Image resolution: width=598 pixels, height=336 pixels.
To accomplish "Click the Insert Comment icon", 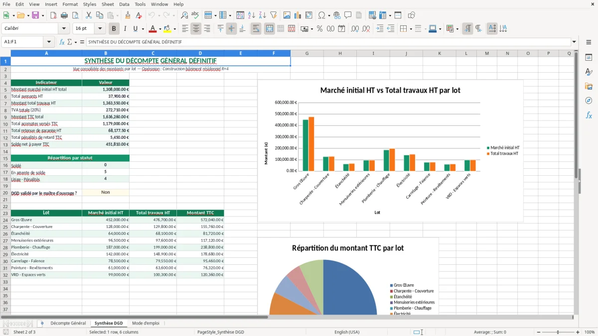I will (348, 15).
